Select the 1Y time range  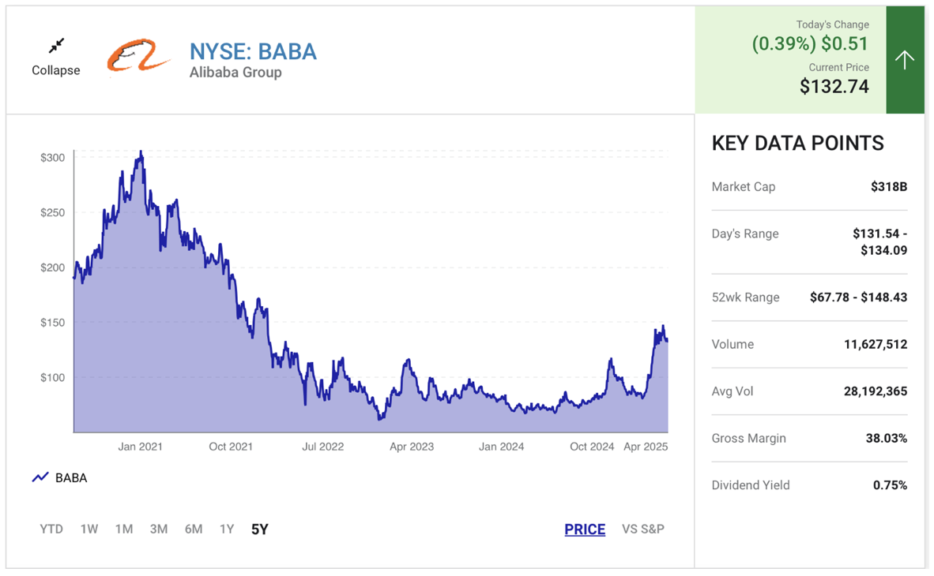[x=227, y=529]
